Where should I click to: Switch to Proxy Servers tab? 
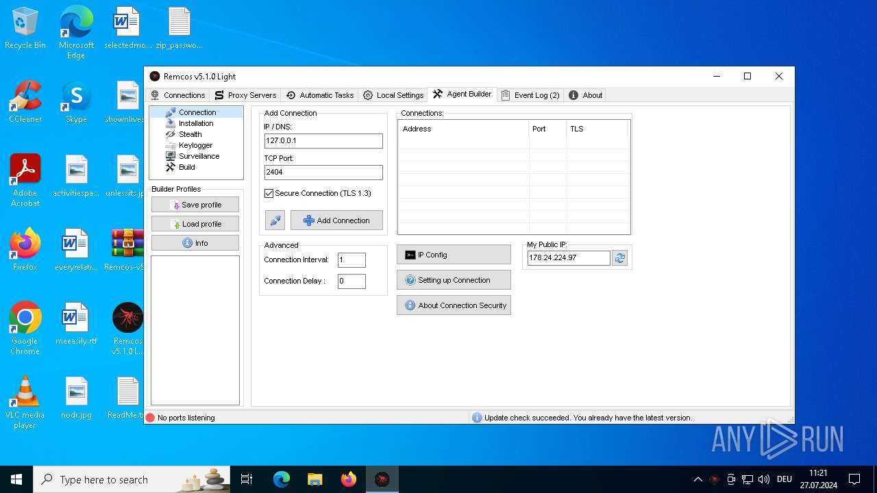(x=245, y=95)
